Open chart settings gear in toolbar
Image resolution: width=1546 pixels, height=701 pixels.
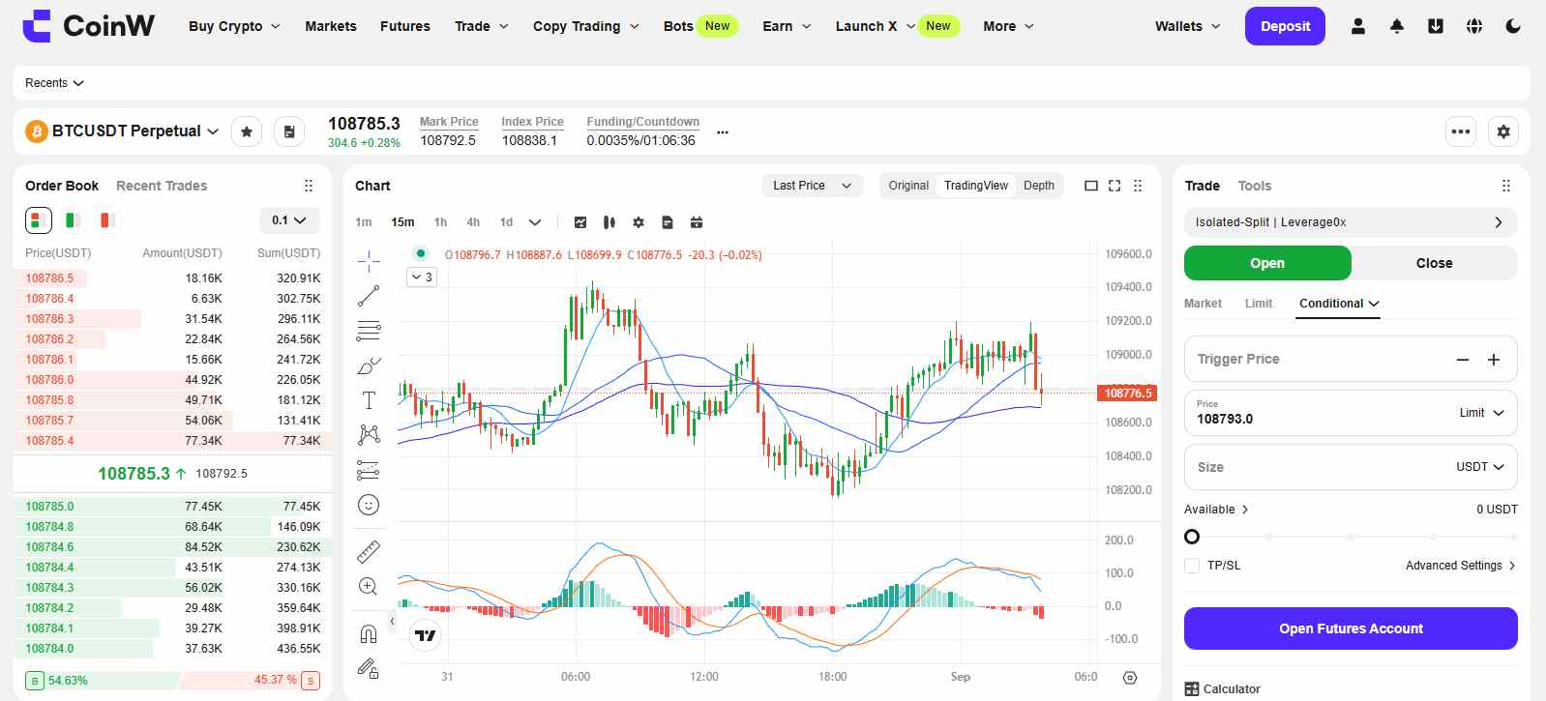[x=639, y=222]
